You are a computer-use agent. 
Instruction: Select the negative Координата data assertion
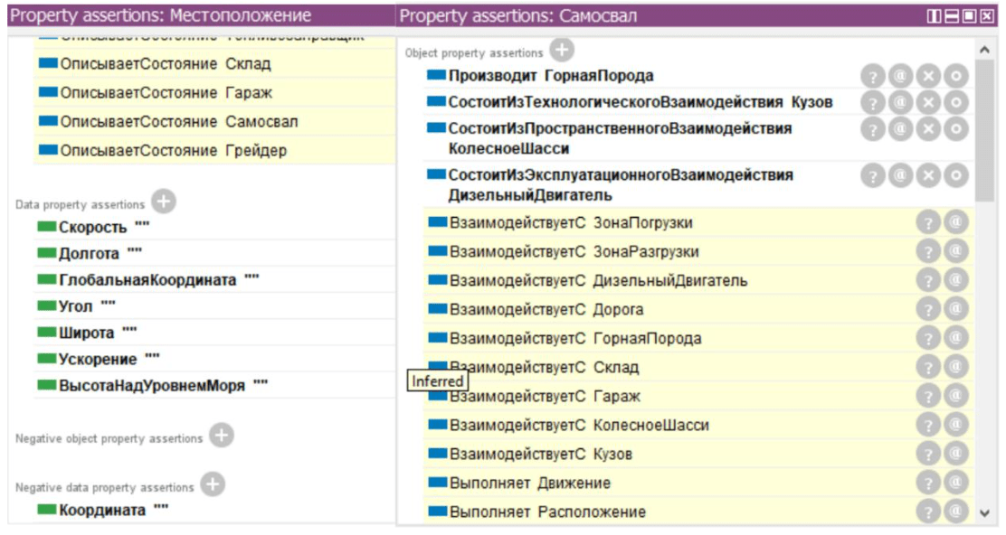(x=101, y=511)
